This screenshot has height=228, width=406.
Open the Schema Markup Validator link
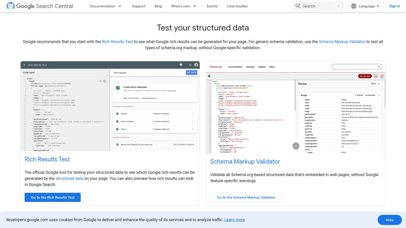[342, 42]
